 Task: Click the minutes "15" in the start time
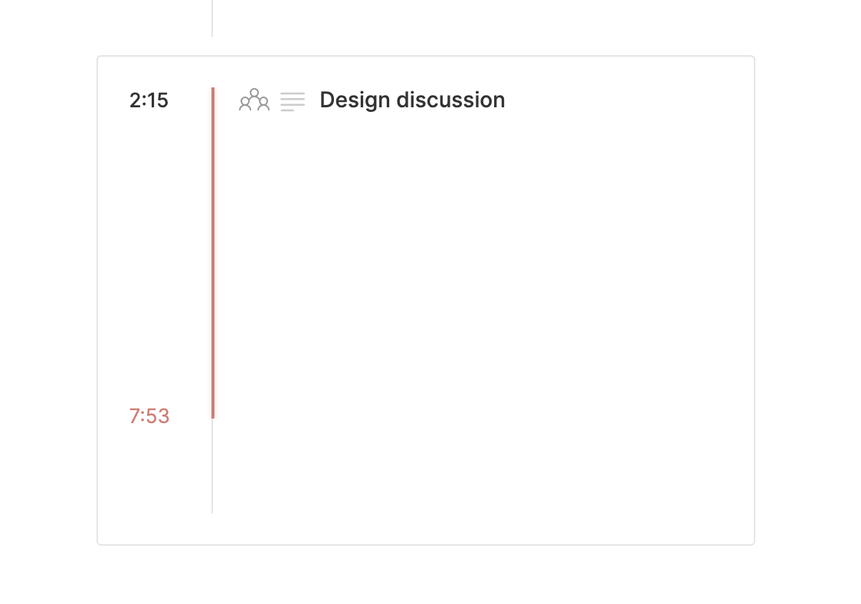pos(159,100)
